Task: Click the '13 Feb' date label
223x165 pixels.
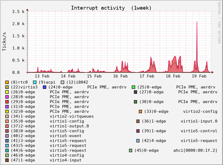Action: 42,76
